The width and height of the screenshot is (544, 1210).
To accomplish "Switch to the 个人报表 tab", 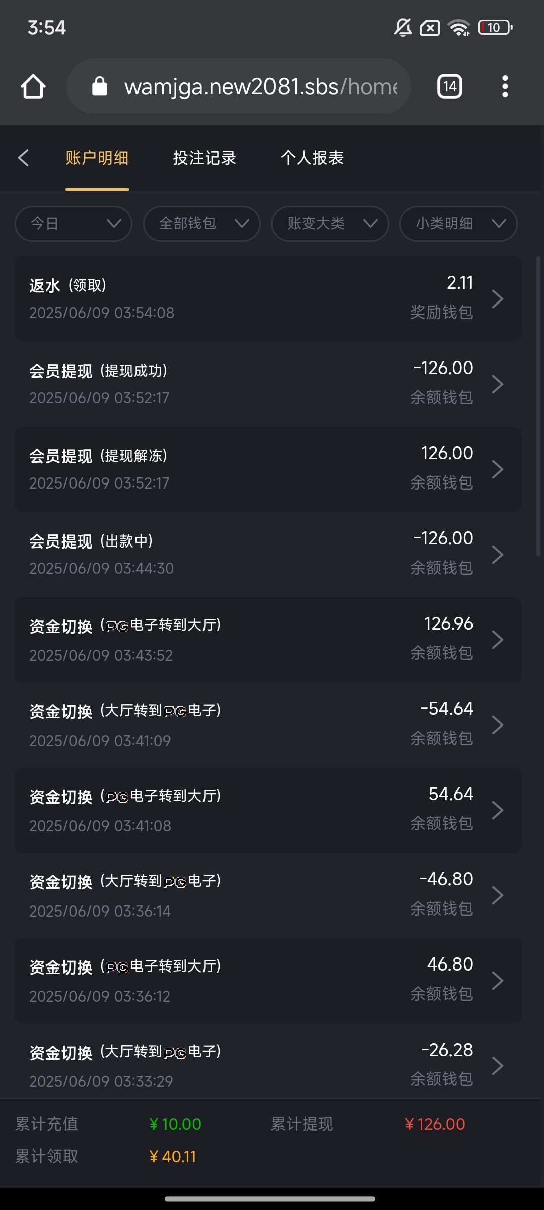I will click(312, 158).
